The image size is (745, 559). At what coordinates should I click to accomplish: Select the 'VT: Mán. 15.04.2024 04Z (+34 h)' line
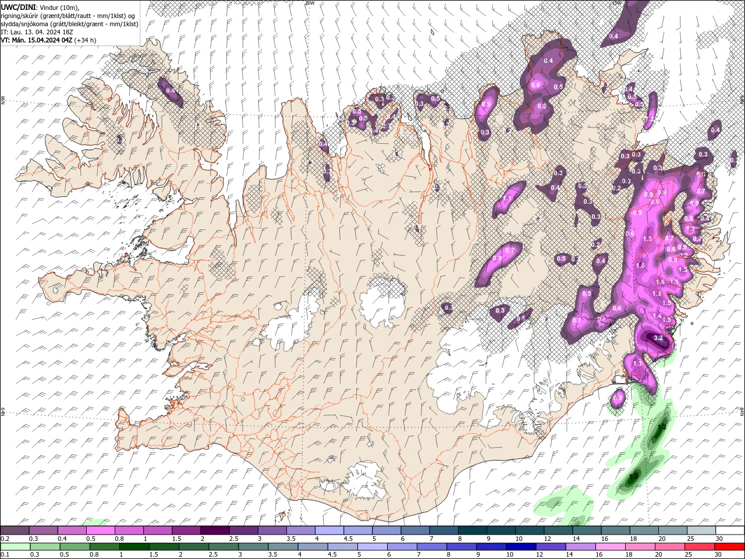(49, 40)
